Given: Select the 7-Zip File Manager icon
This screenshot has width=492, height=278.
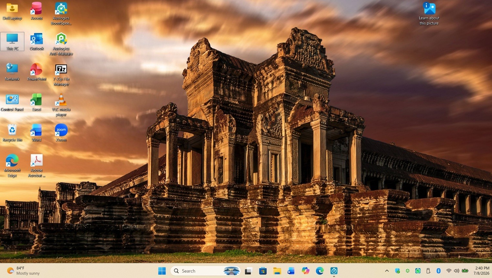Looking at the screenshot, I should tap(61, 75).
